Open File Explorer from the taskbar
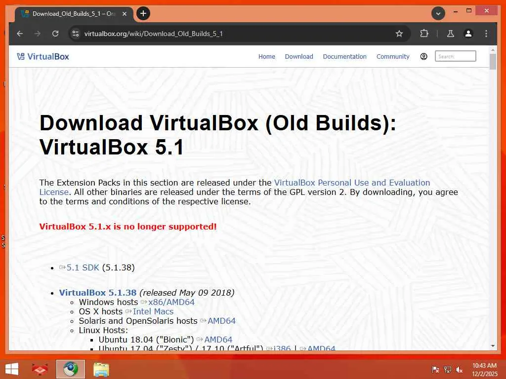 101,369
